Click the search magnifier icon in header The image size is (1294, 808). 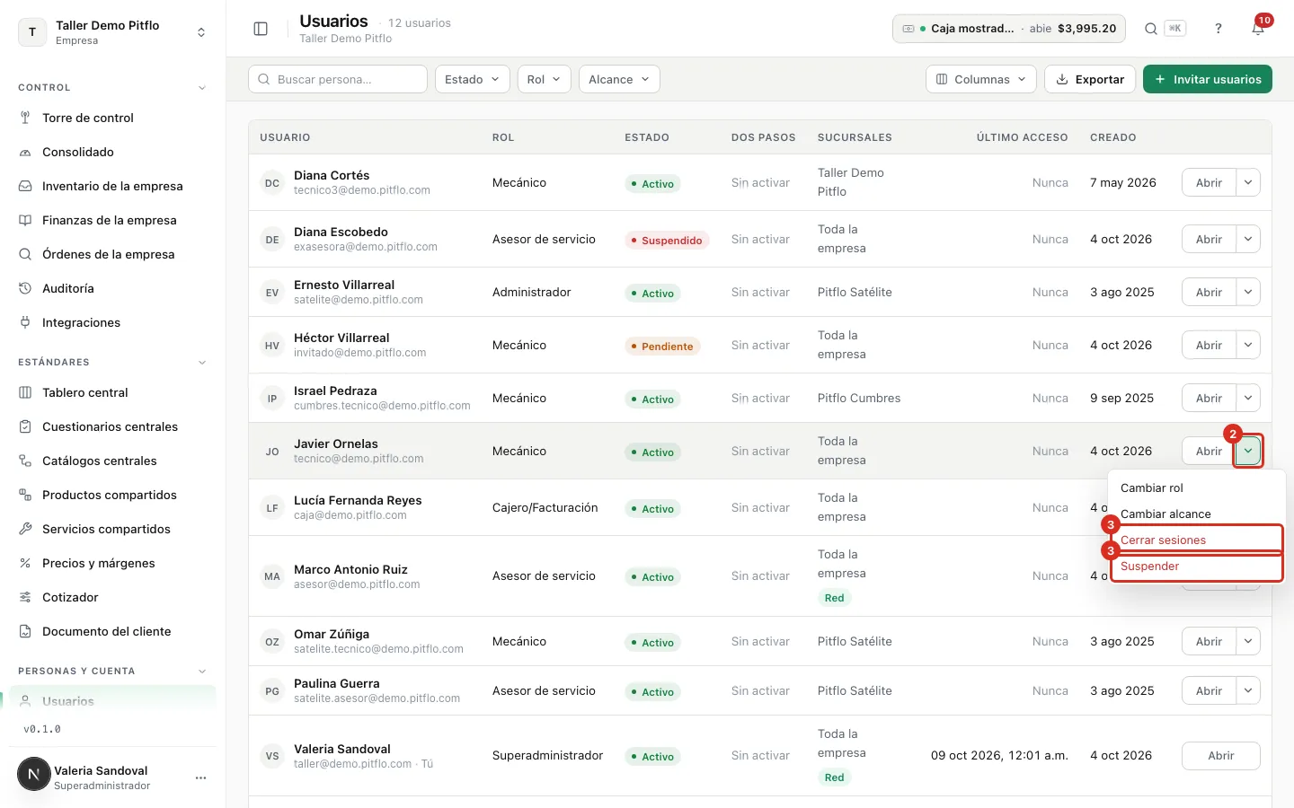pos(1150,29)
